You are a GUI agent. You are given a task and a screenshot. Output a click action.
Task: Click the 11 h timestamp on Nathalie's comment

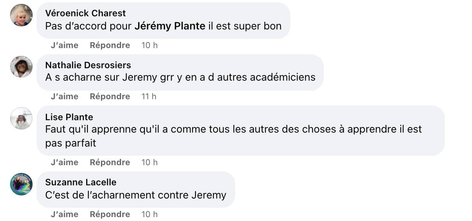click(x=149, y=97)
